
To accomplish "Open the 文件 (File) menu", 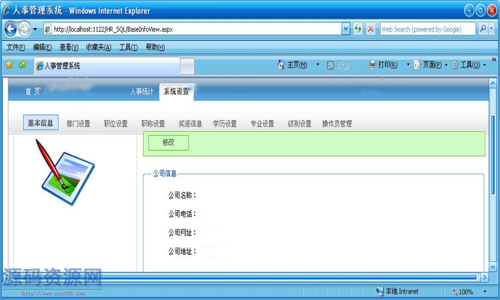I will pos(15,47).
